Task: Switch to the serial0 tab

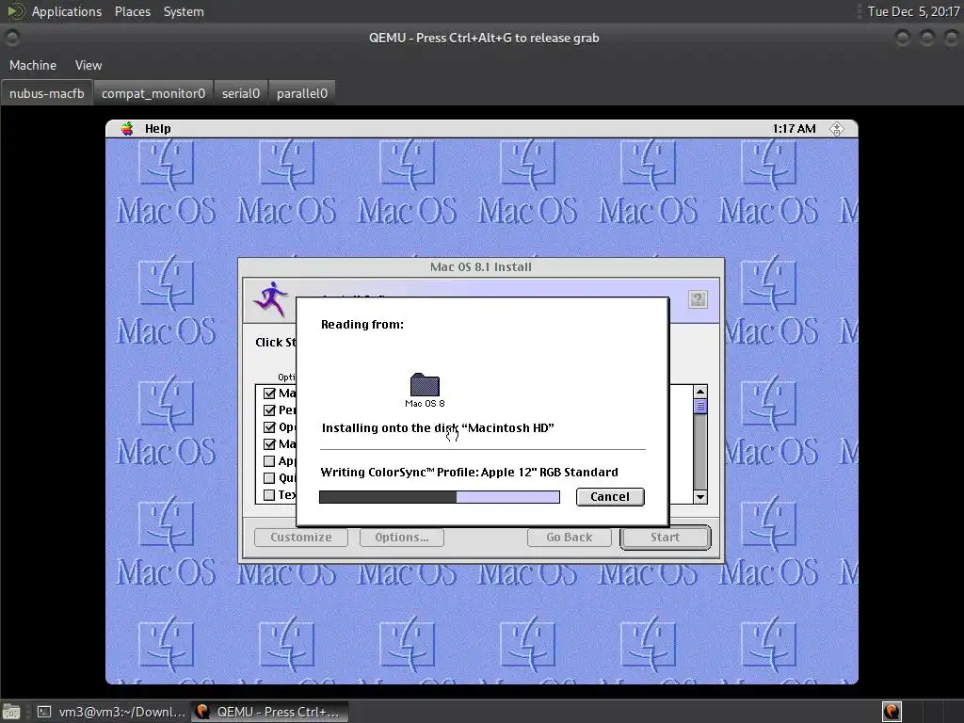Action: 241,93
